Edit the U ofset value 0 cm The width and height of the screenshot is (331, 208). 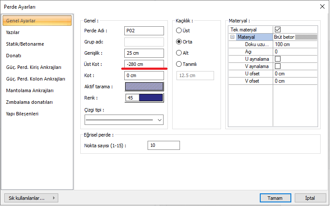click(x=295, y=74)
